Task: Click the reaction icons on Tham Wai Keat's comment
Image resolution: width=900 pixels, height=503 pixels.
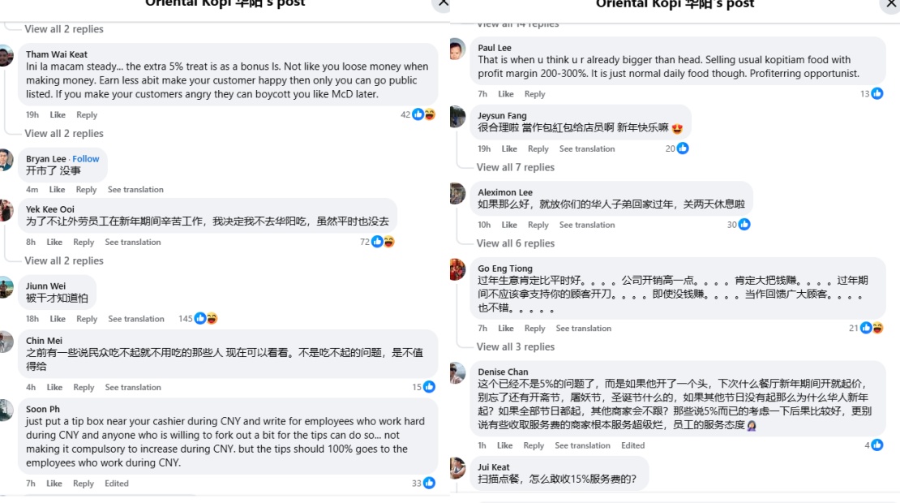Action: (423, 114)
